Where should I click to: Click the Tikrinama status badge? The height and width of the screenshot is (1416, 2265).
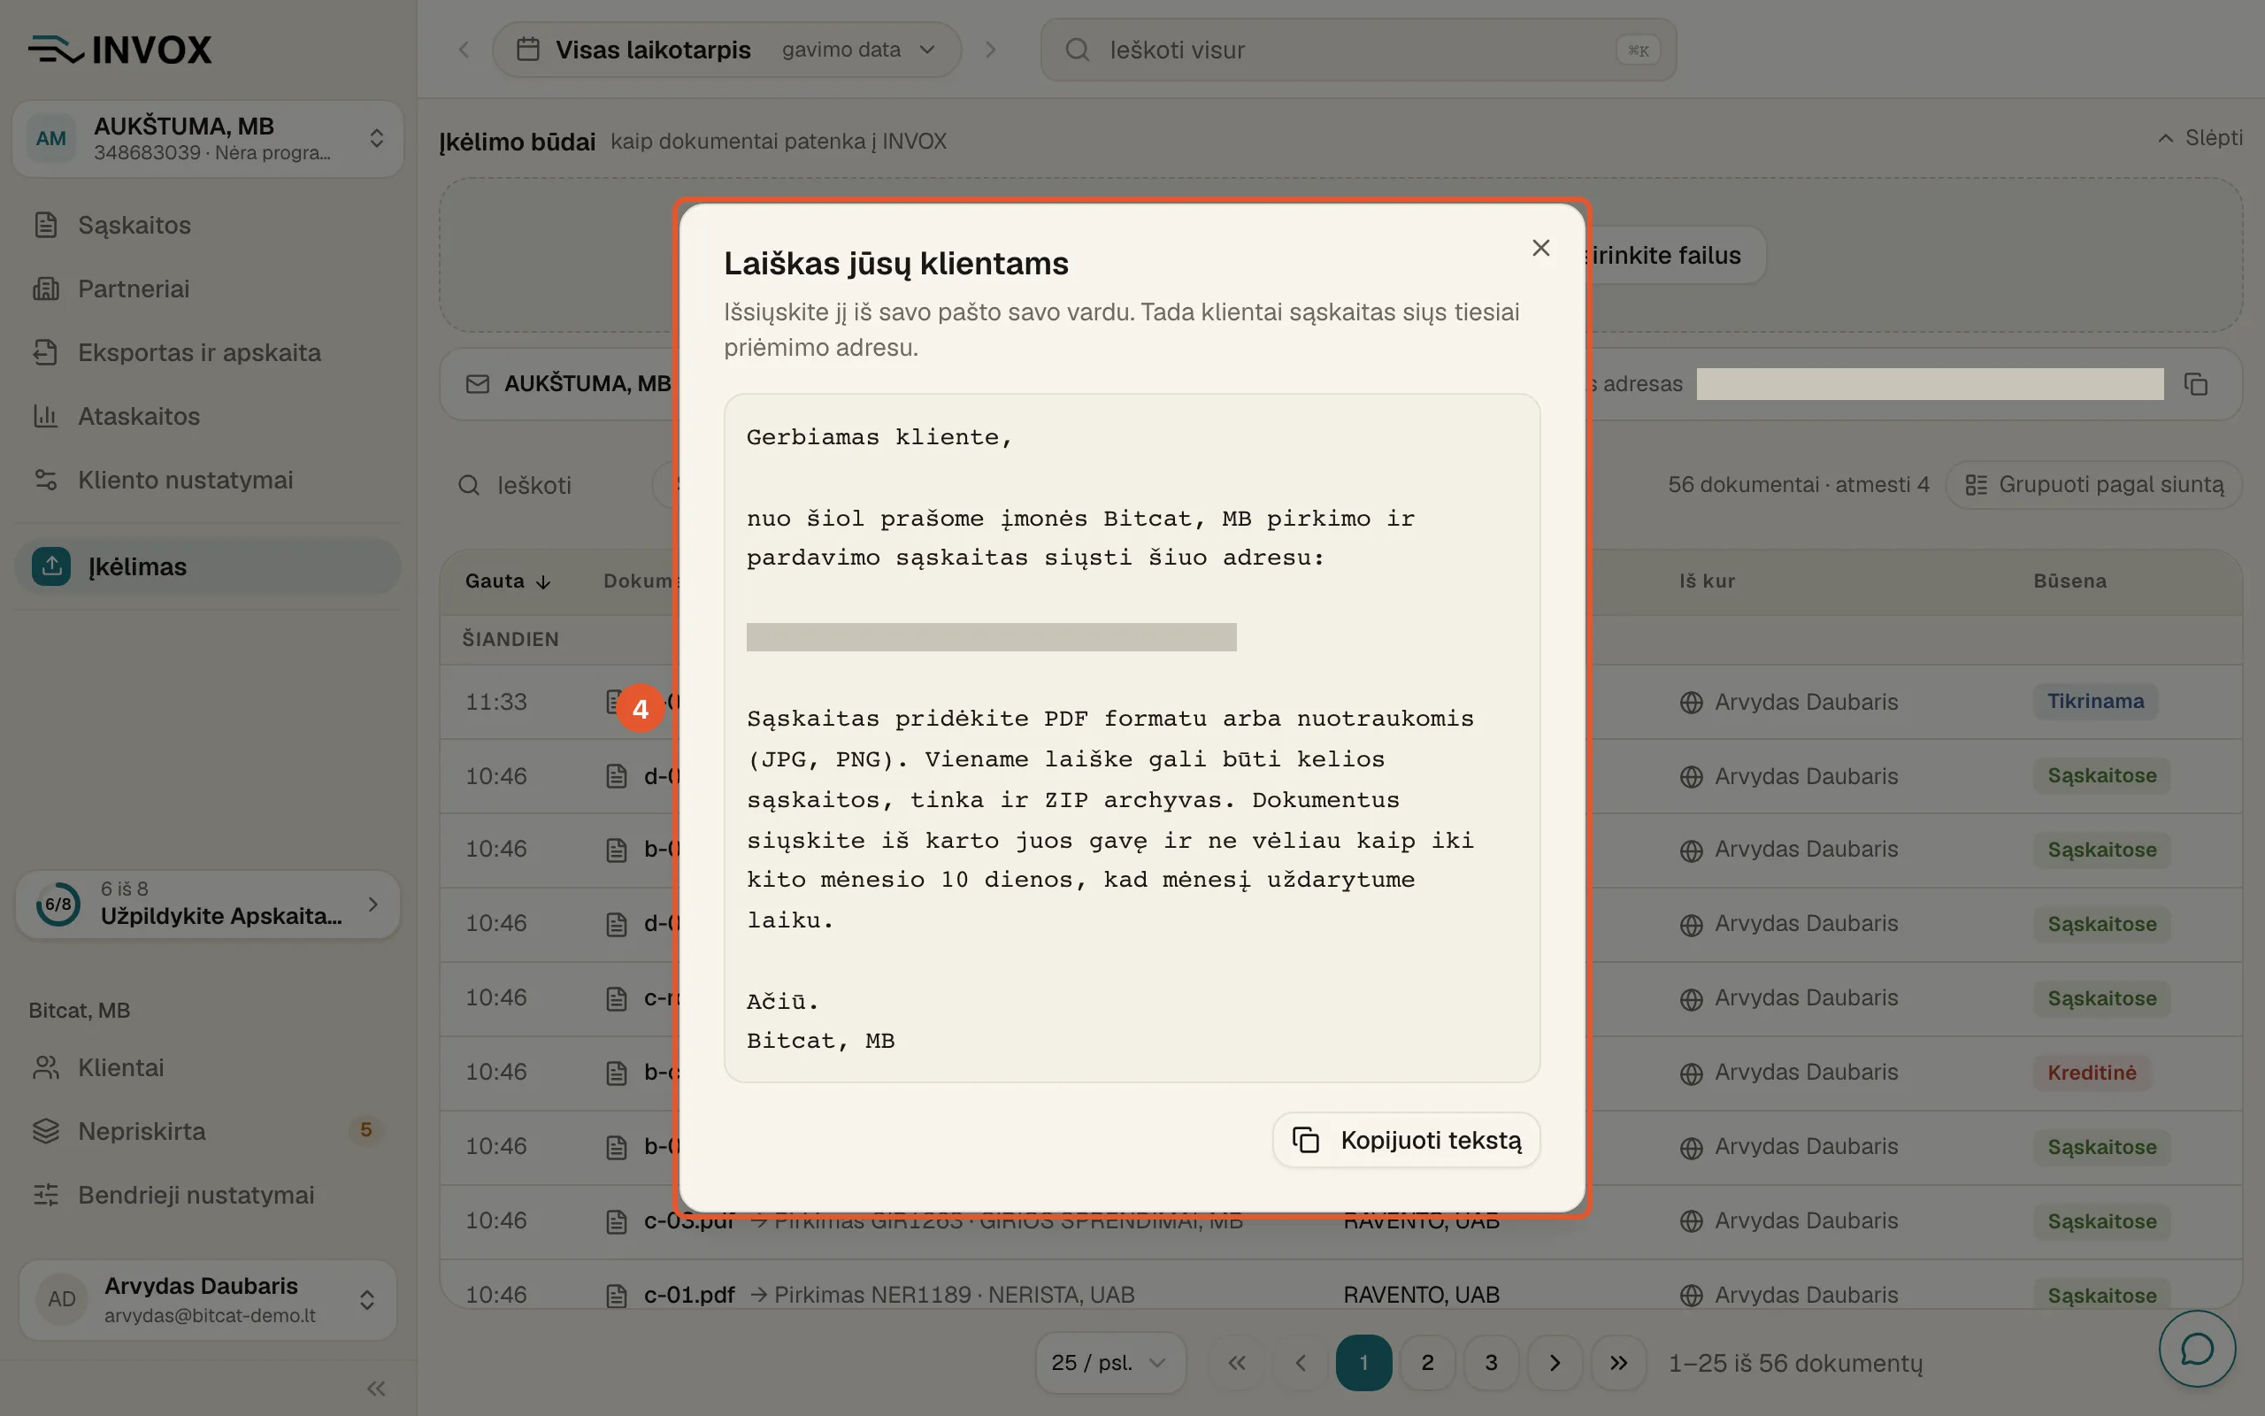coord(2094,702)
